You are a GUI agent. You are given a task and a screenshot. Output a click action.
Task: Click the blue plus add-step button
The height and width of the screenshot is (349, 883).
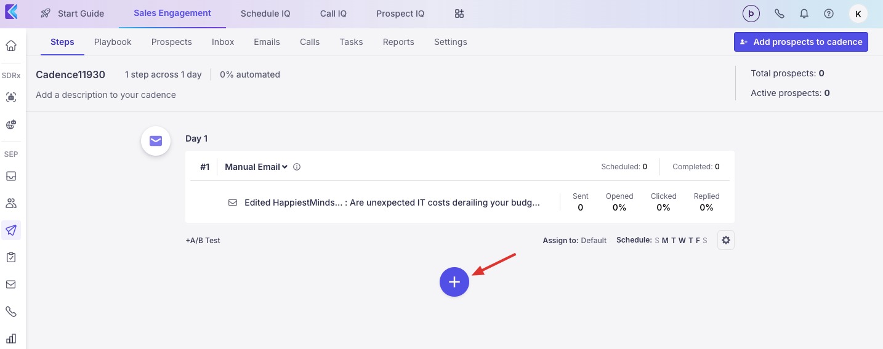pos(454,282)
